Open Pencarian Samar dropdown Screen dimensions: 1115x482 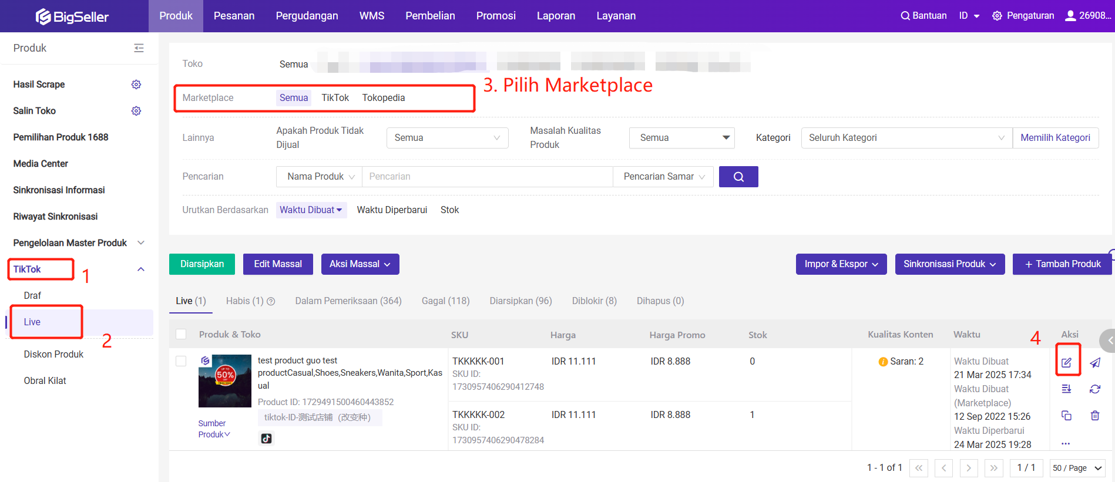tap(663, 177)
